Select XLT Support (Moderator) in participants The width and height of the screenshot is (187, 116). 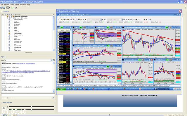coord(21,18)
